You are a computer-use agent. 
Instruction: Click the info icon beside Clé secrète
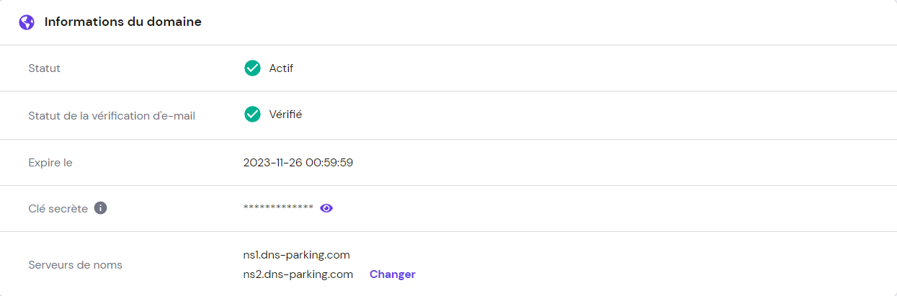pos(101,208)
